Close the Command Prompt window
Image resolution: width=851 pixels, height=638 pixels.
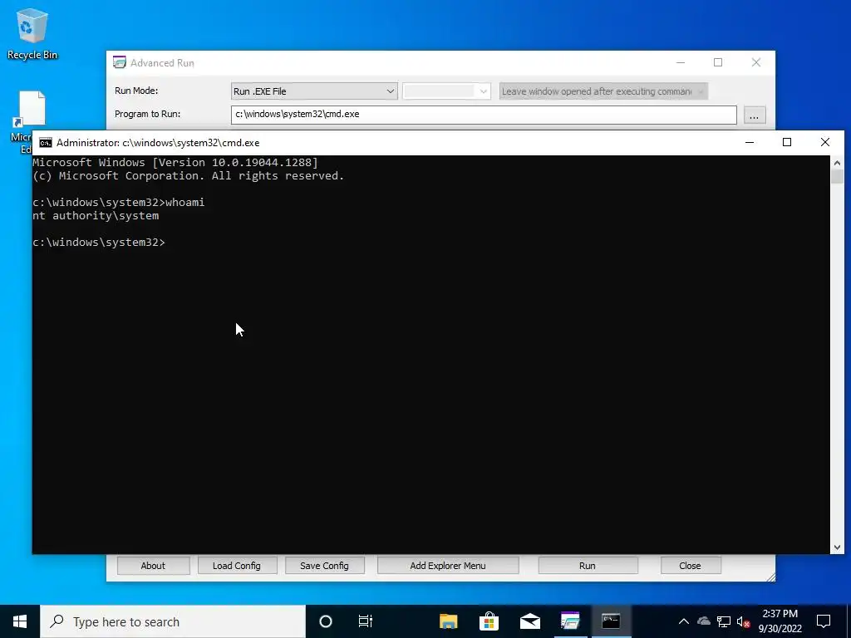(x=825, y=142)
